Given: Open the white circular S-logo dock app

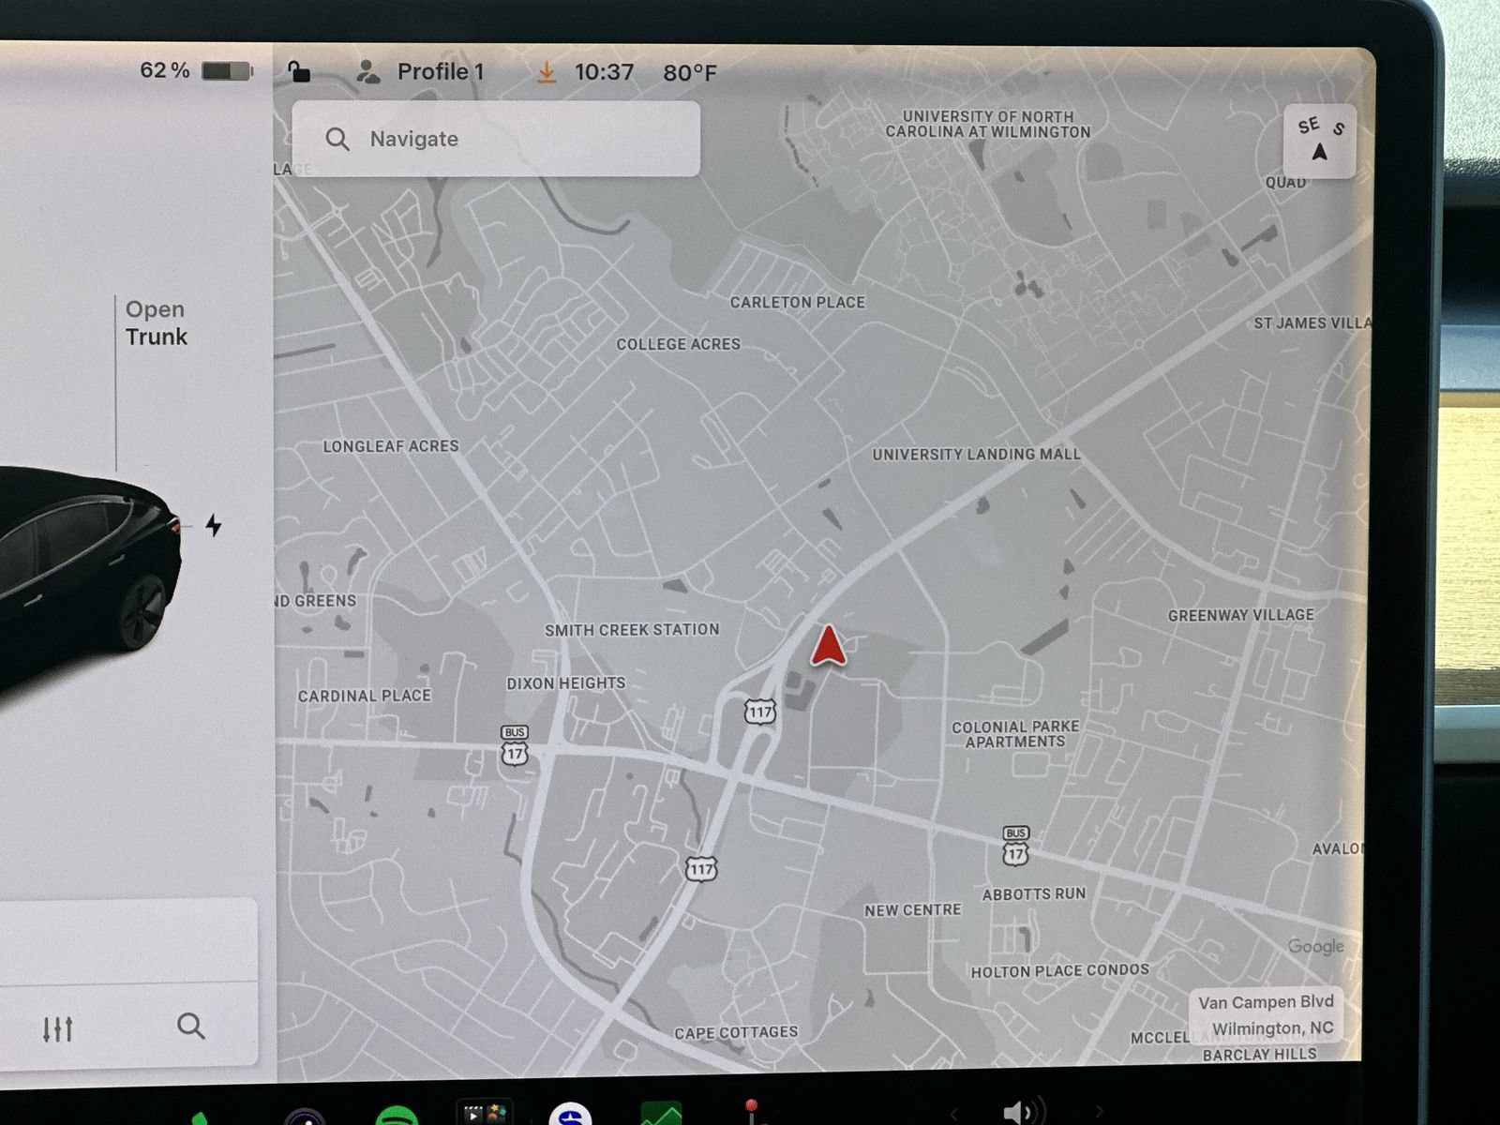Looking at the screenshot, I should coord(570,1115).
